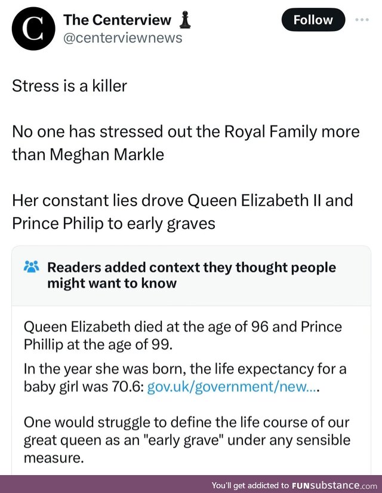Click the 'Readers added context' heading
Viewport: 382px width, 493px height.
pyautogui.click(x=192, y=275)
